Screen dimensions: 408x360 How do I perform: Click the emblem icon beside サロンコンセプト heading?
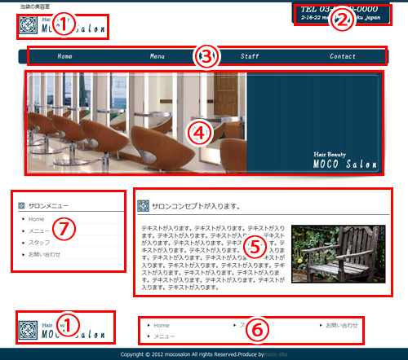coord(143,206)
